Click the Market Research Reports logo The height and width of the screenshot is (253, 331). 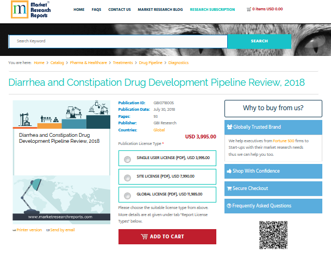click(x=31, y=9)
